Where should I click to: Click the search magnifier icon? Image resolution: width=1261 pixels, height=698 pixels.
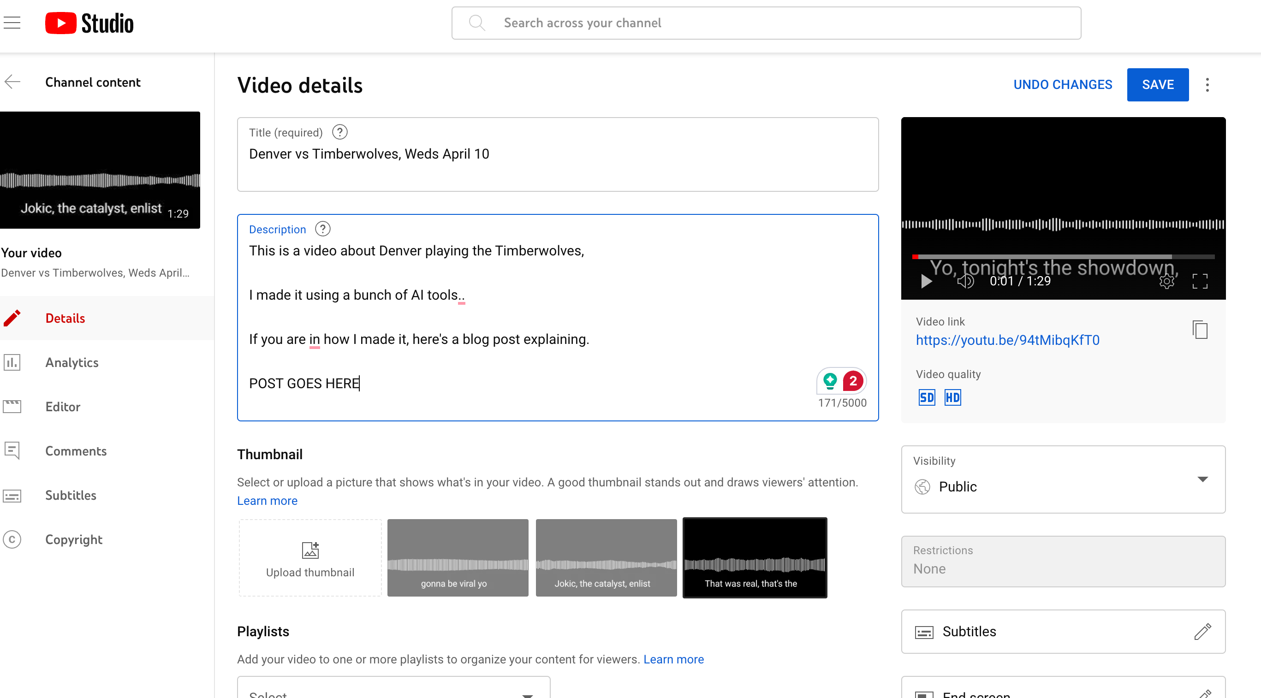pos(476,23)
